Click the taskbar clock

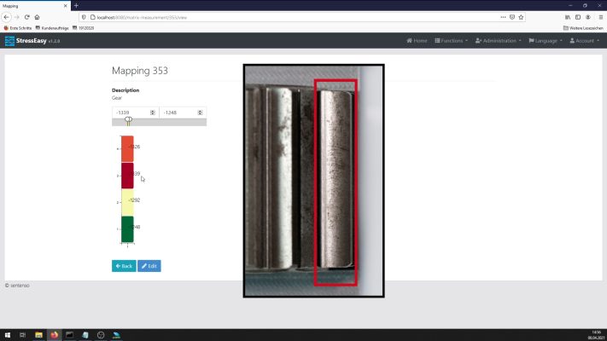[596, 335]
